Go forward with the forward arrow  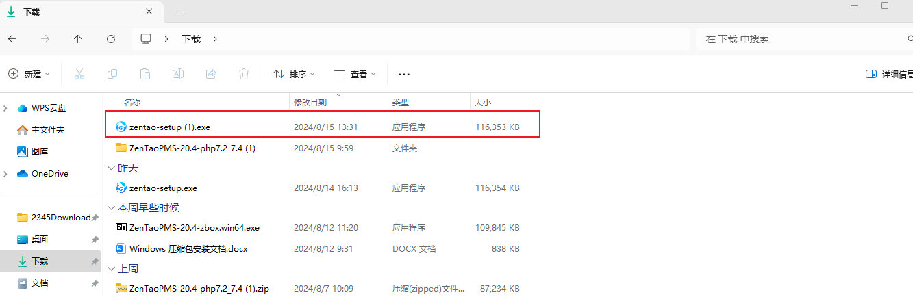tap(45, 39)
